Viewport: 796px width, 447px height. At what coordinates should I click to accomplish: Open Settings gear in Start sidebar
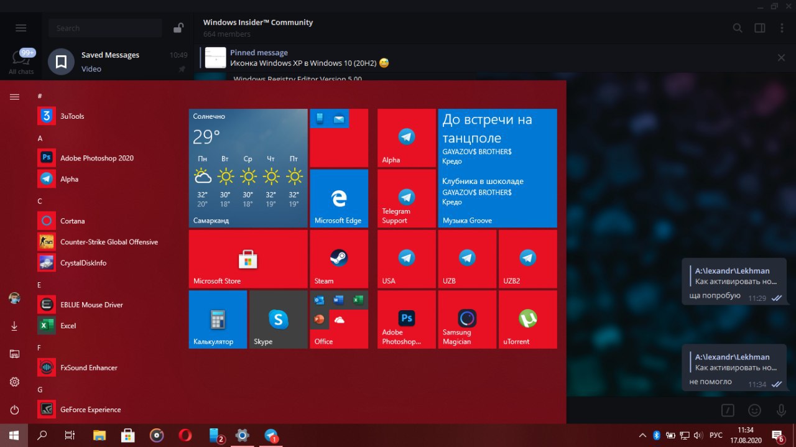pos(14,382)
